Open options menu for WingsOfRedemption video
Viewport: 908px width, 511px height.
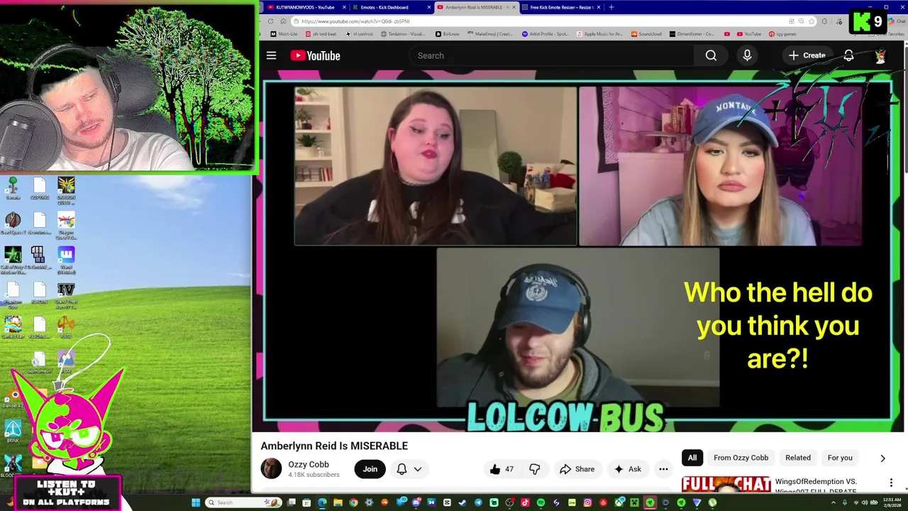point(891,483)
